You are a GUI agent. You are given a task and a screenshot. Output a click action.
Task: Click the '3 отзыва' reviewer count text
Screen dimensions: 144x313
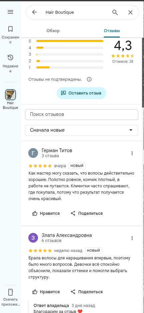click(x=50, y=156)
